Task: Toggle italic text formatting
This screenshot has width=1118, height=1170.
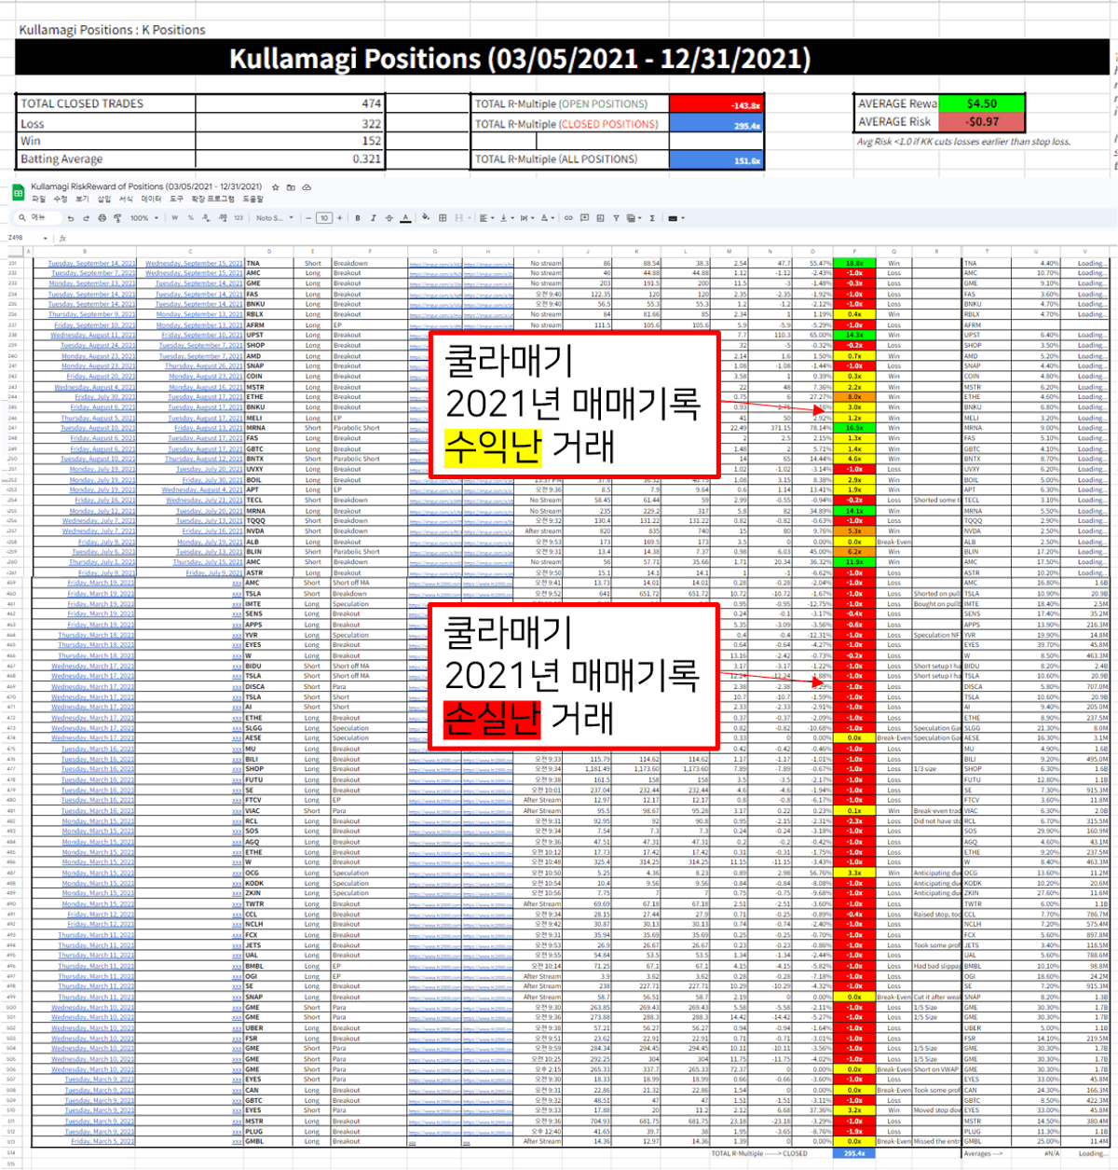Action: point(373,218)
